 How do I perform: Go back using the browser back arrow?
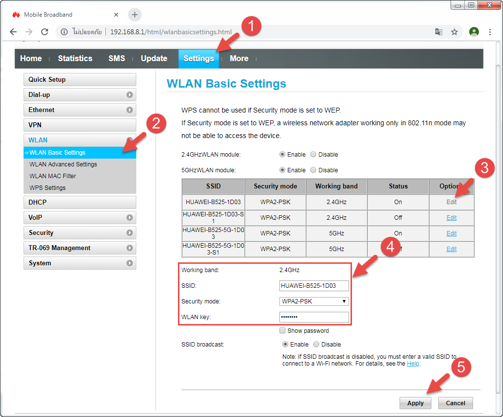click(x=13, y=32)
